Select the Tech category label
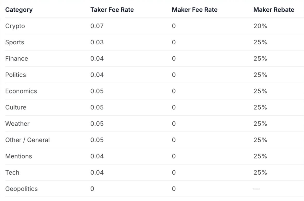 pyautogui.click(x=12, y=173)
